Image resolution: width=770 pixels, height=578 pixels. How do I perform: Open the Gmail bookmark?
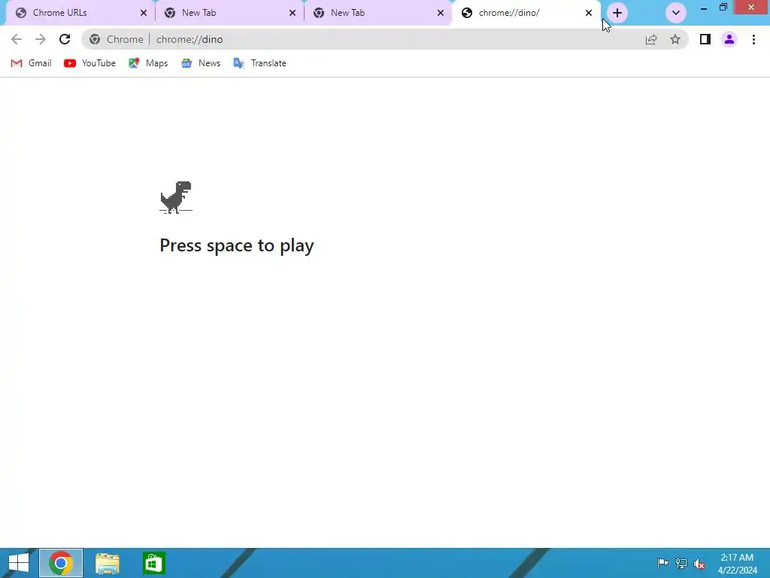pyautogui.click(x=31, y=63)
